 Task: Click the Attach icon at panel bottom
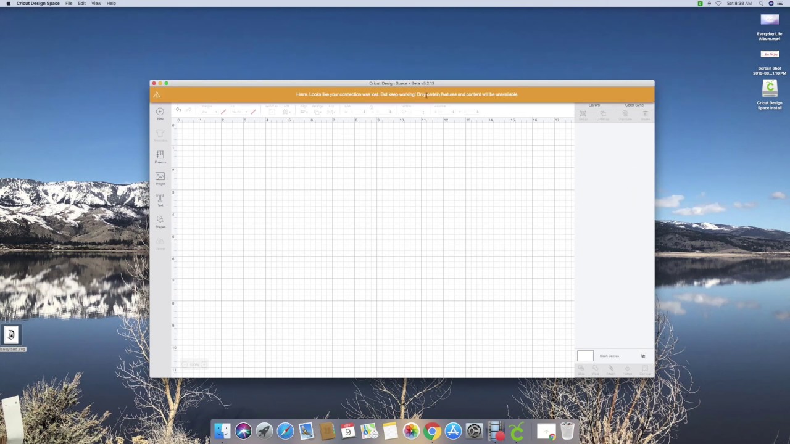pyautogui.click(x=611, y=369)
